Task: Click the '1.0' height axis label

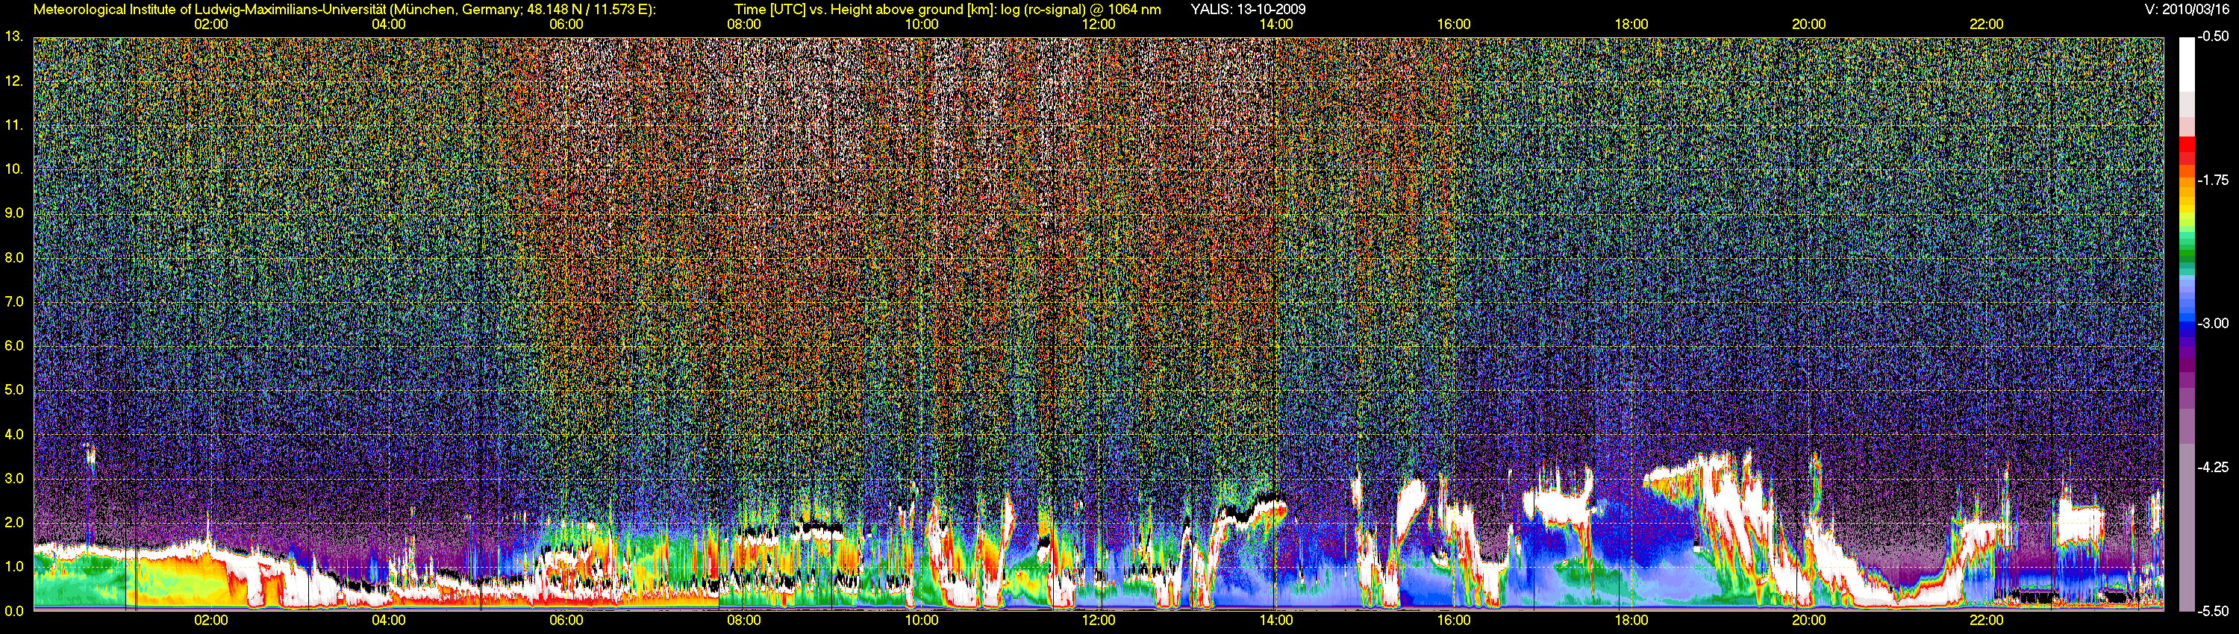Action: pos(14,566)
